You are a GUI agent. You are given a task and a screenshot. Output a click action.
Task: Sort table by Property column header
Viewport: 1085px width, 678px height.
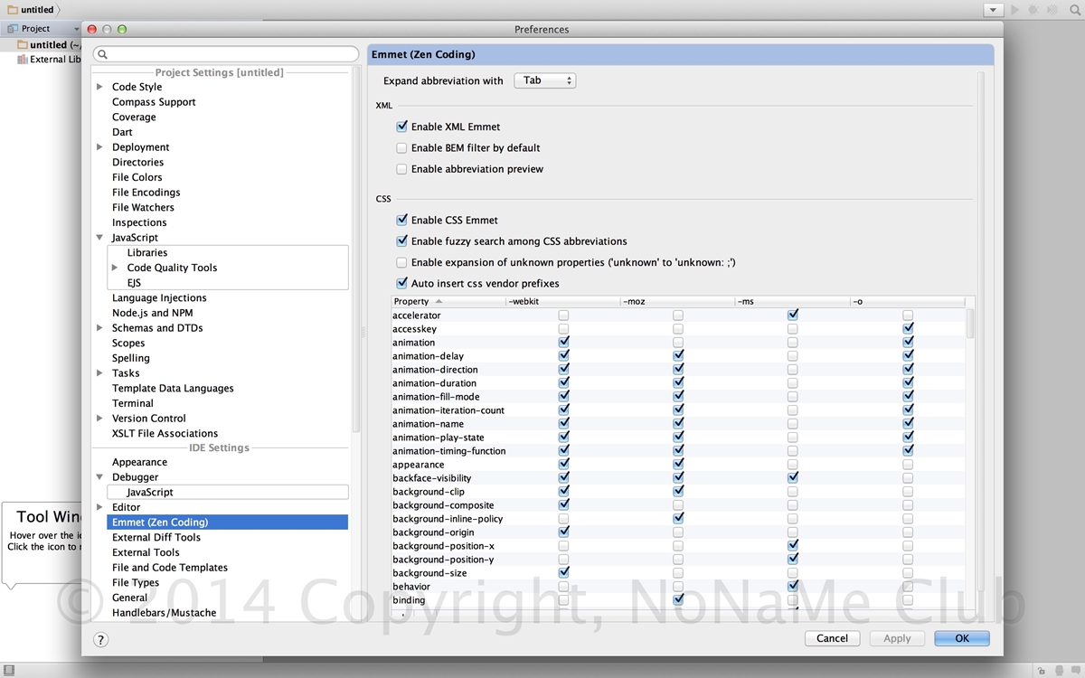pos(448,301)
